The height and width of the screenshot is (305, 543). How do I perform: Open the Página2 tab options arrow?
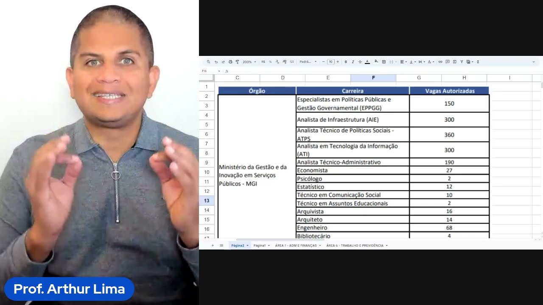247,246
